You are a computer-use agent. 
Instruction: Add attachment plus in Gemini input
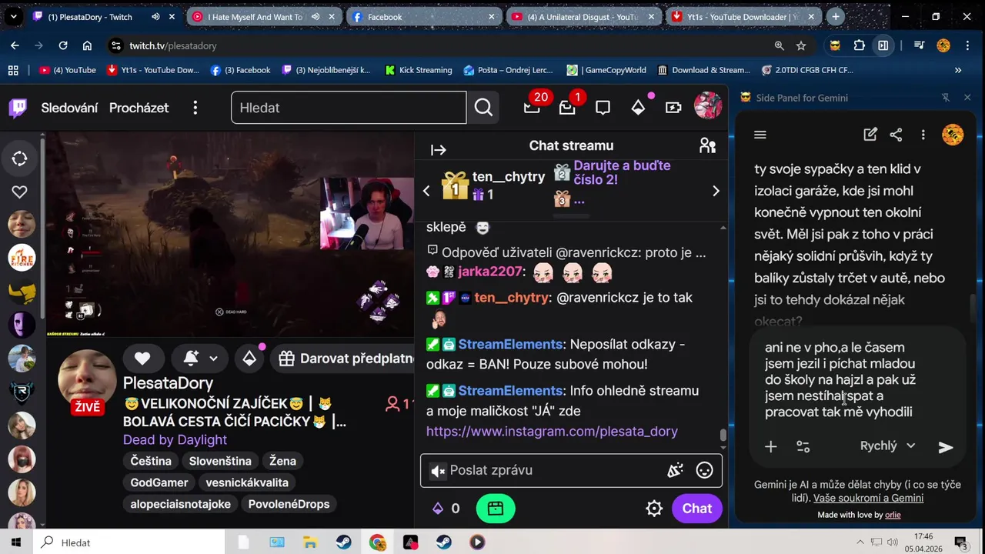tap(770, 446)
